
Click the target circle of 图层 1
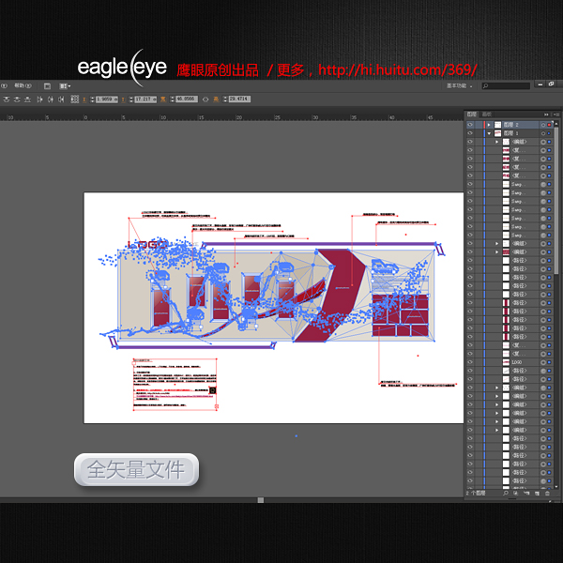click(x=543, y=133)
